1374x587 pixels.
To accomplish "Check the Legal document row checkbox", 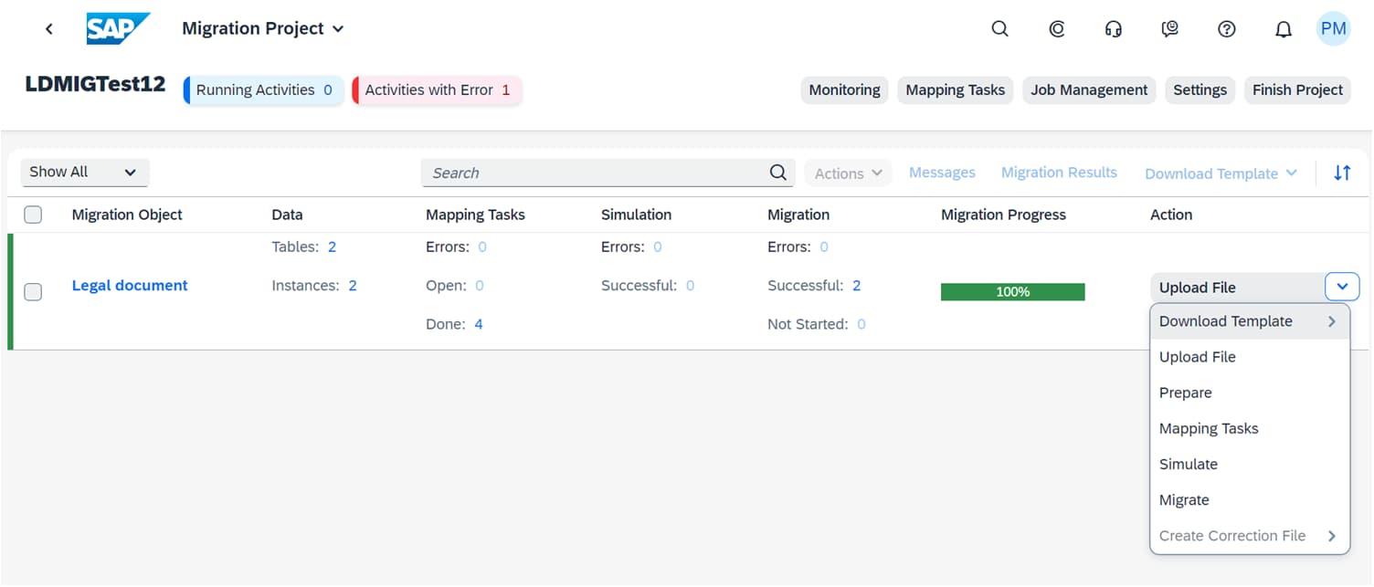I will (33, 292).
